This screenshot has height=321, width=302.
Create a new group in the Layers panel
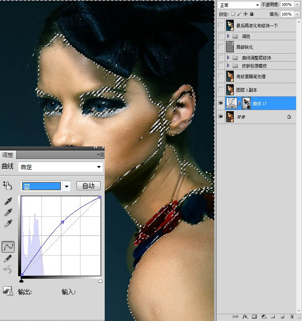point(273,316)
